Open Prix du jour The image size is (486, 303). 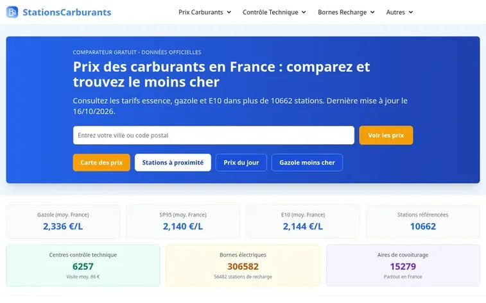coord(241,162)
